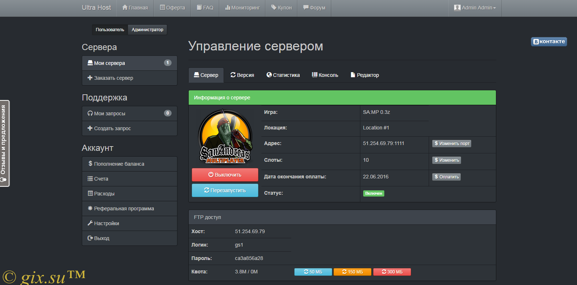Select the Консоль tab
The height and width of the screenshot is (285, 577).
click(x=325, y=75)
